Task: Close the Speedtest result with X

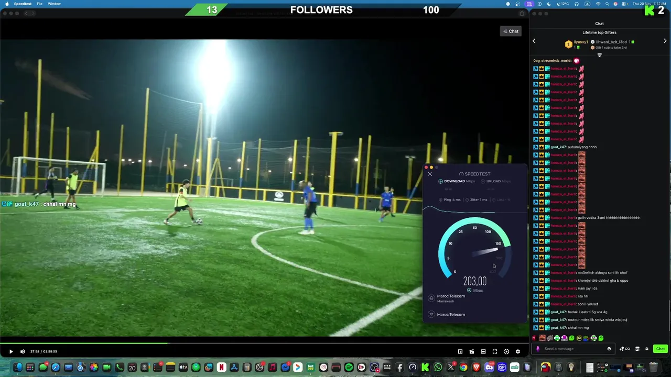Action: [x=430, y=174]
